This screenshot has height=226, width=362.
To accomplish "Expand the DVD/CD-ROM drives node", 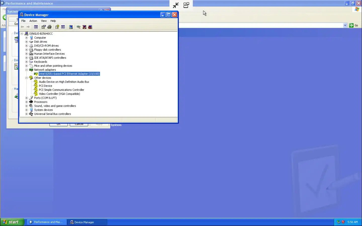I will point(27,46).
